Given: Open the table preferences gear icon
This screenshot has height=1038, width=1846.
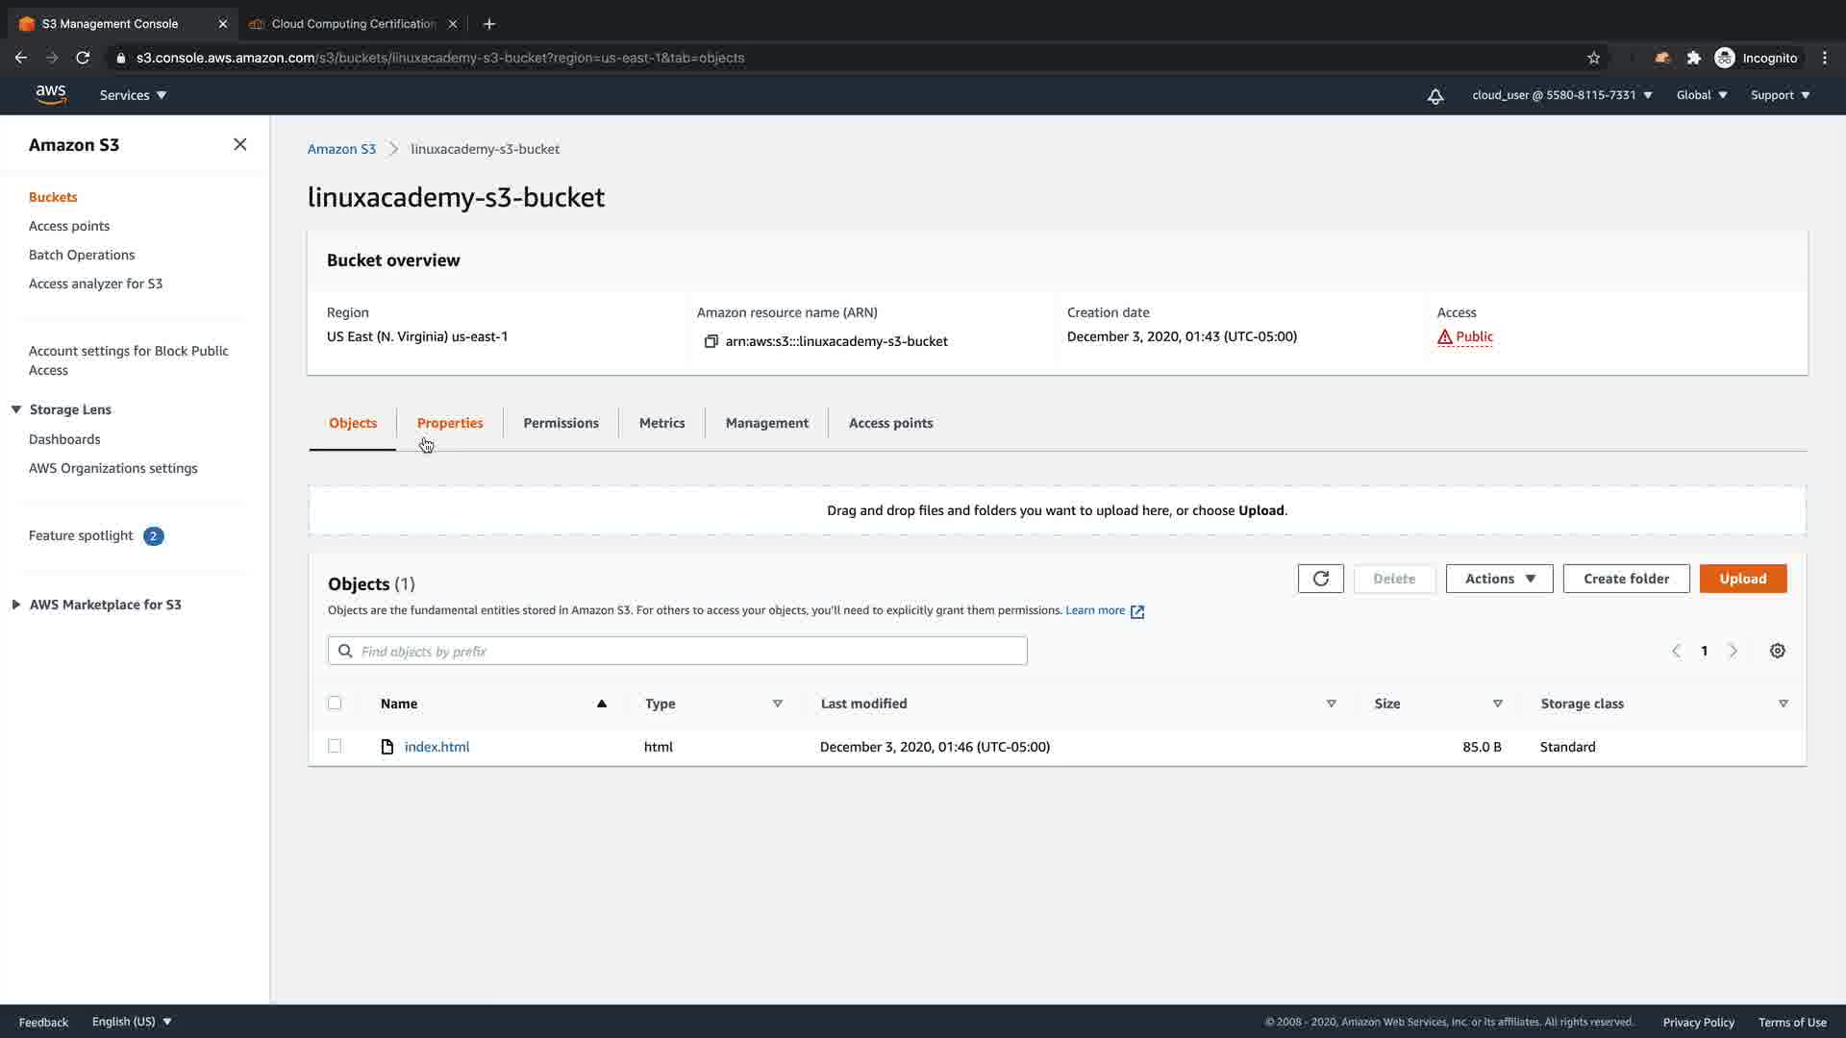Looking at the screenshot, I should click(1777, 651).
